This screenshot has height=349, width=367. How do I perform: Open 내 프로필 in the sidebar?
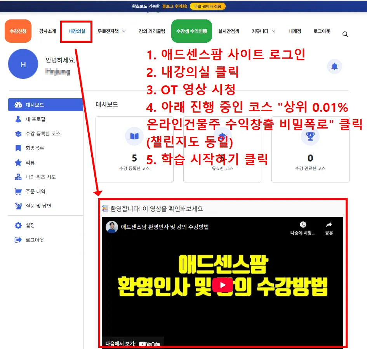(35, 119)
